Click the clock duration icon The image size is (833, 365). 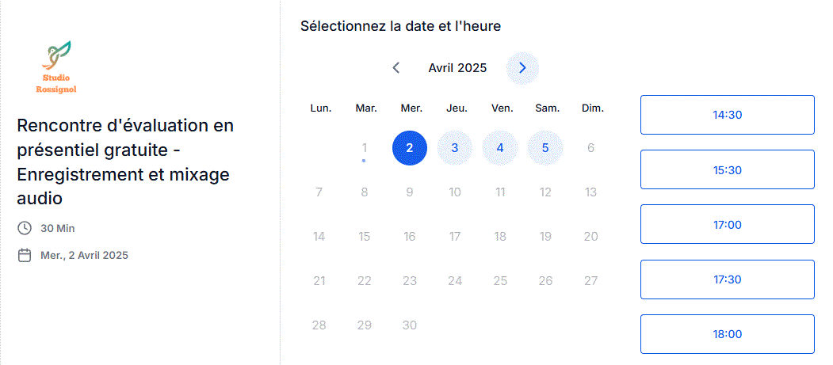[25, 228]
